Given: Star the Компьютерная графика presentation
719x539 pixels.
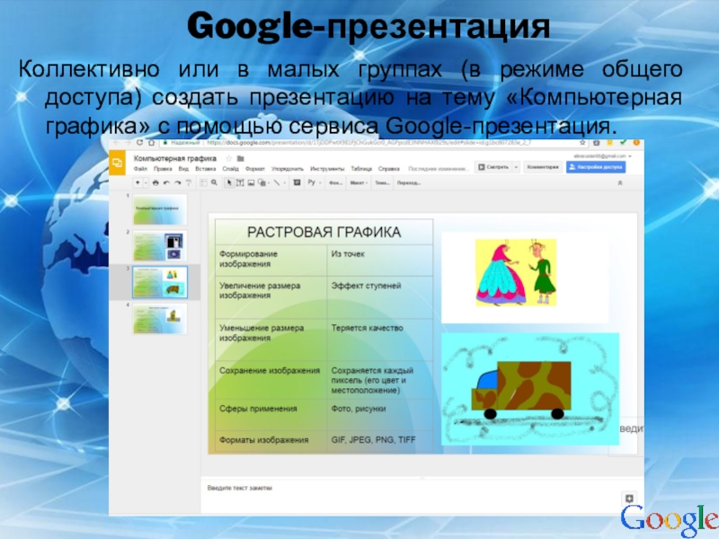Looking at the screenshot, I should pos(229,158).
